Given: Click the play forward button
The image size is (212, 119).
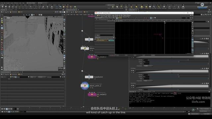Looking at the screenshot, I should (9, 109).
